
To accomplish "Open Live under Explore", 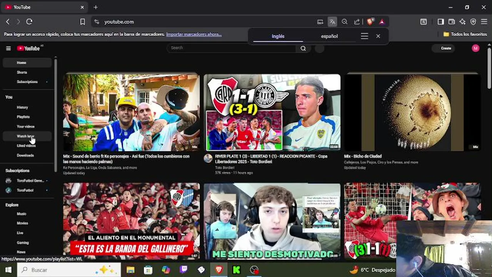I will click(27, 233).
